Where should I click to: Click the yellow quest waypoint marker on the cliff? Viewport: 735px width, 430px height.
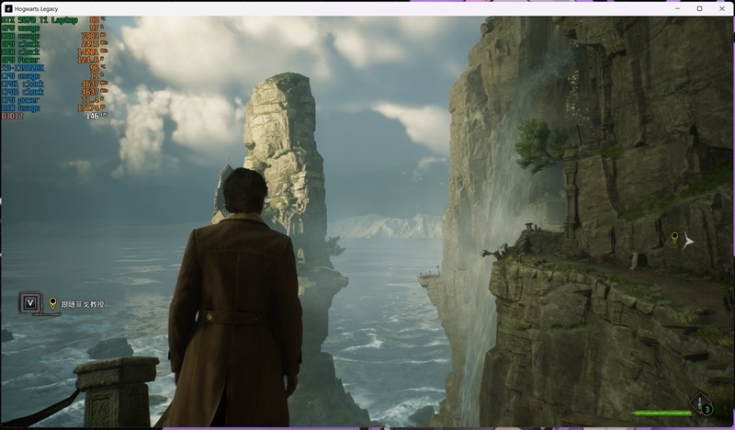coord(674,238)
